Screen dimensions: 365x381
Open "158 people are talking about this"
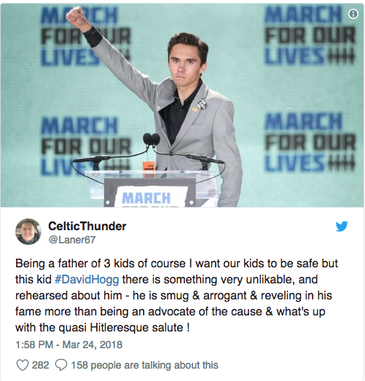point(144,365)
